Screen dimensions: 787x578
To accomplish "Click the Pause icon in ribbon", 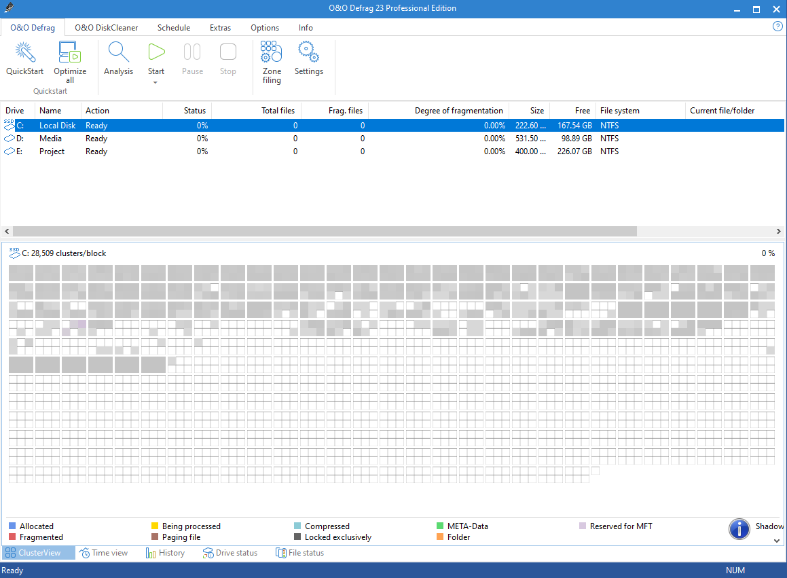I will [x=192, y=52].
